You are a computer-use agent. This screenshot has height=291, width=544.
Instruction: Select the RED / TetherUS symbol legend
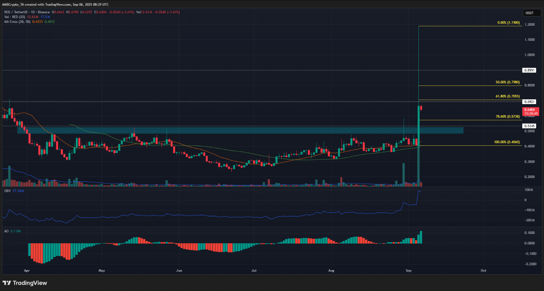[x=24, y=12]
